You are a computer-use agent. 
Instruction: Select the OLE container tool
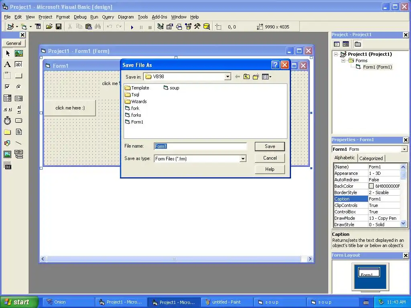tap(8, 166)
